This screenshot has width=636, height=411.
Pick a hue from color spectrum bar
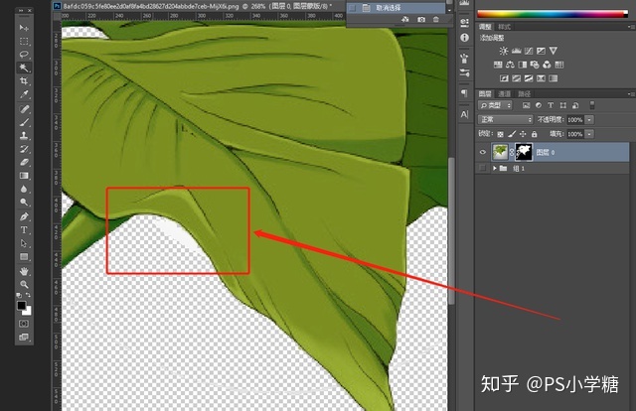pyautogui.click(x=552, y=14)
